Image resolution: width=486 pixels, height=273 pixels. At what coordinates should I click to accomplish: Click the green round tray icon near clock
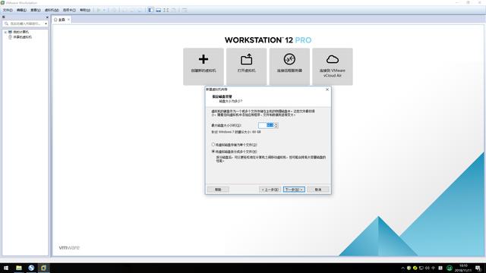click(450, 268)
